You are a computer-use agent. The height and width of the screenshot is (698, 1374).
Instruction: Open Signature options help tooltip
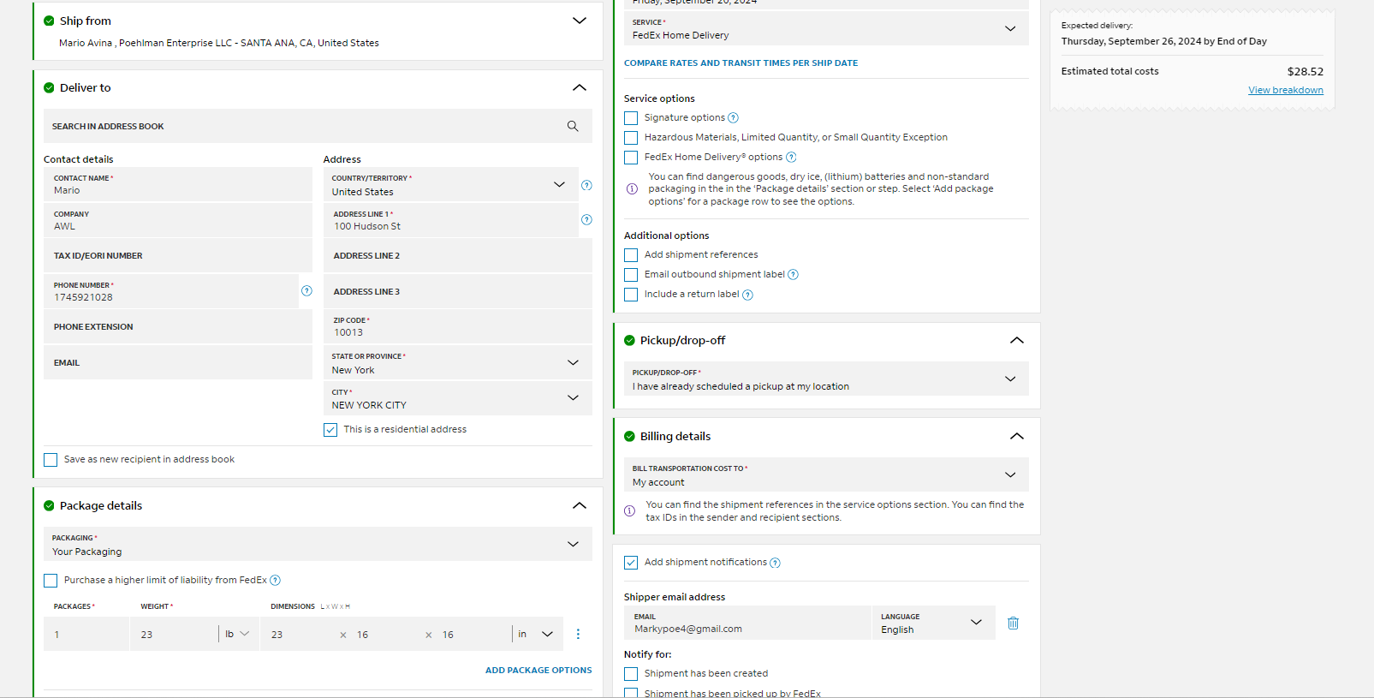click(x=733, y=118)
